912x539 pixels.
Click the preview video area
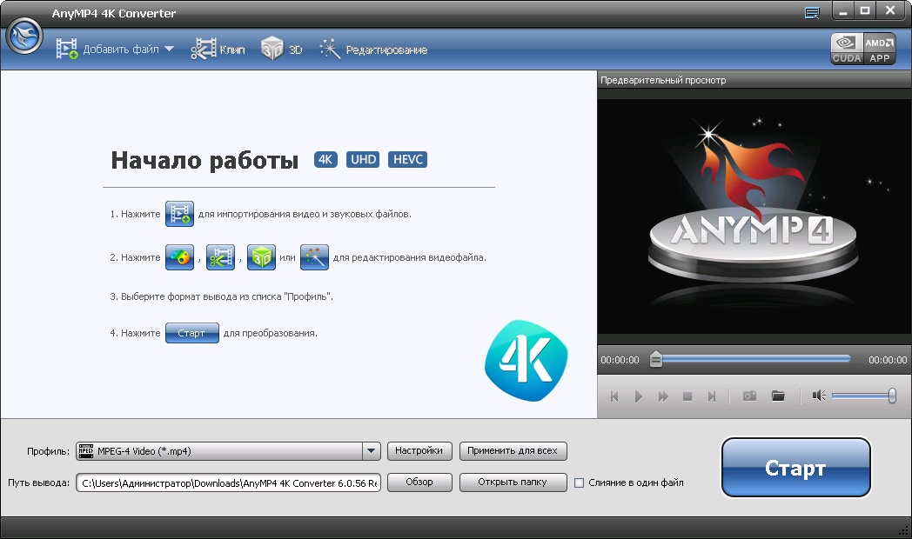click(754, 216)
